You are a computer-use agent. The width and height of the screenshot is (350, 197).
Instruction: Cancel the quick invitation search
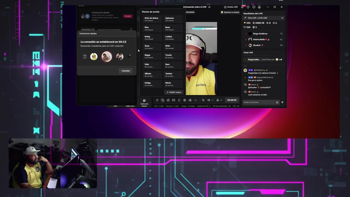pos(126,71)
